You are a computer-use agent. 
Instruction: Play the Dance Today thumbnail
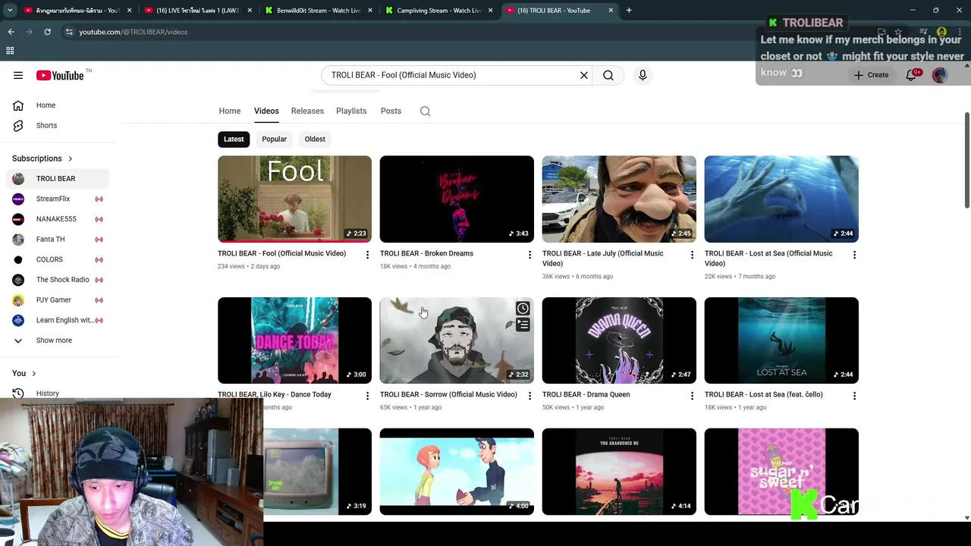[294, 340]
